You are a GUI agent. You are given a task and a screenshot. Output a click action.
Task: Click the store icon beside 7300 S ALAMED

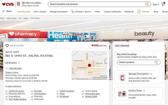click(23, 3)
